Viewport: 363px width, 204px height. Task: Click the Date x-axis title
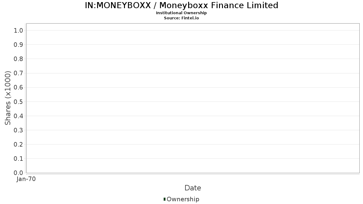pyautogui.click(x=193, y=188)
